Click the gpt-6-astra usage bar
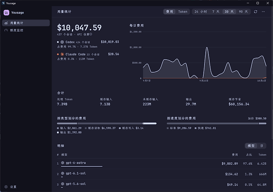Screen dimensions: 273x192 [82, 166]
